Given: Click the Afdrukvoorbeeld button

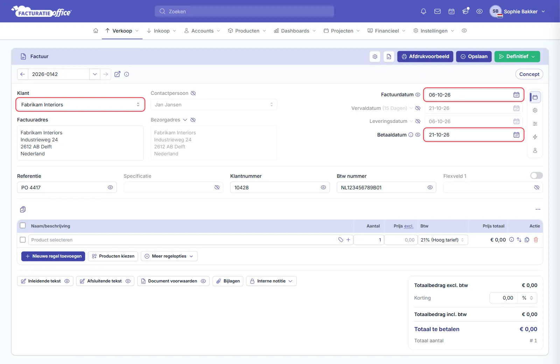Looking at the screenshot, I should 425,56.
